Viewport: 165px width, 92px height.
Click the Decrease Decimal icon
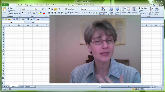pyautogui.click(x=96, y=13)
